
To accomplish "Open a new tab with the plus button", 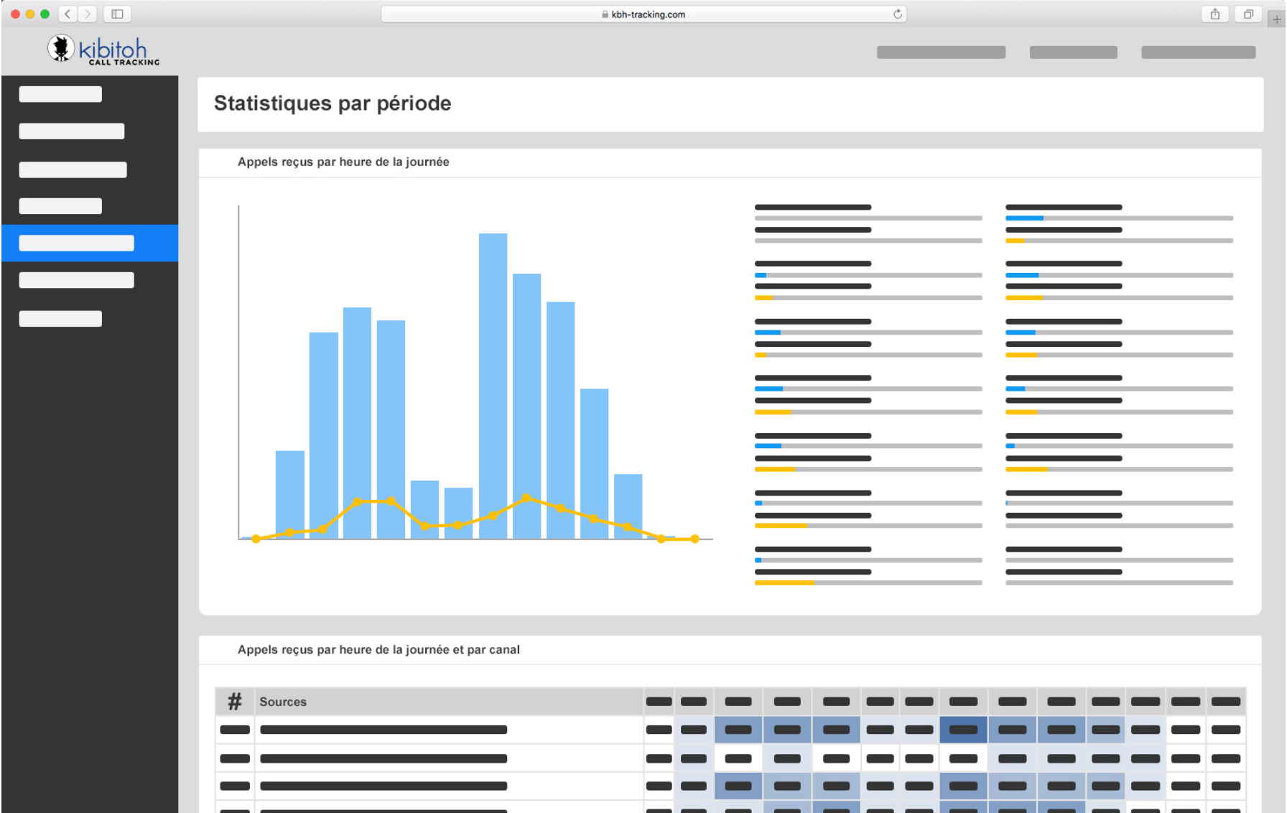I will [x=1276, y=19].
